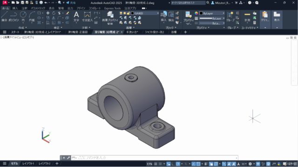Screen dimensions: 298x167
Task: Click the object color wheel swatch
Action: pyautogui.click(x=196, y=13)
